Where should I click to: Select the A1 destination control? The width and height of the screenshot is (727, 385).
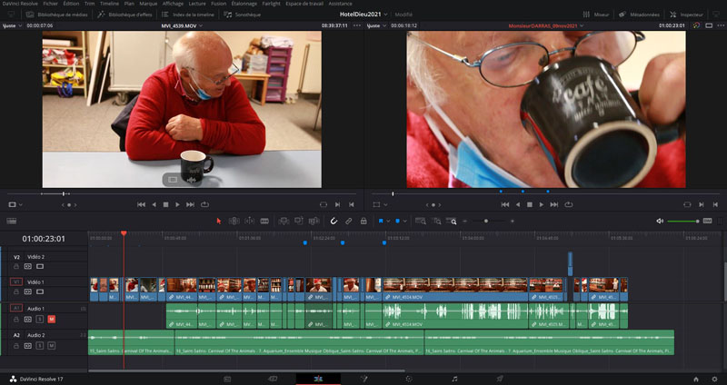pos(16,308)
